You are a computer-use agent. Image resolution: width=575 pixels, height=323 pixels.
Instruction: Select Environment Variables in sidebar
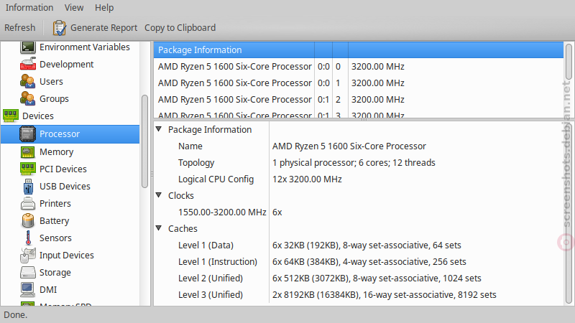(x=85, y=47)
